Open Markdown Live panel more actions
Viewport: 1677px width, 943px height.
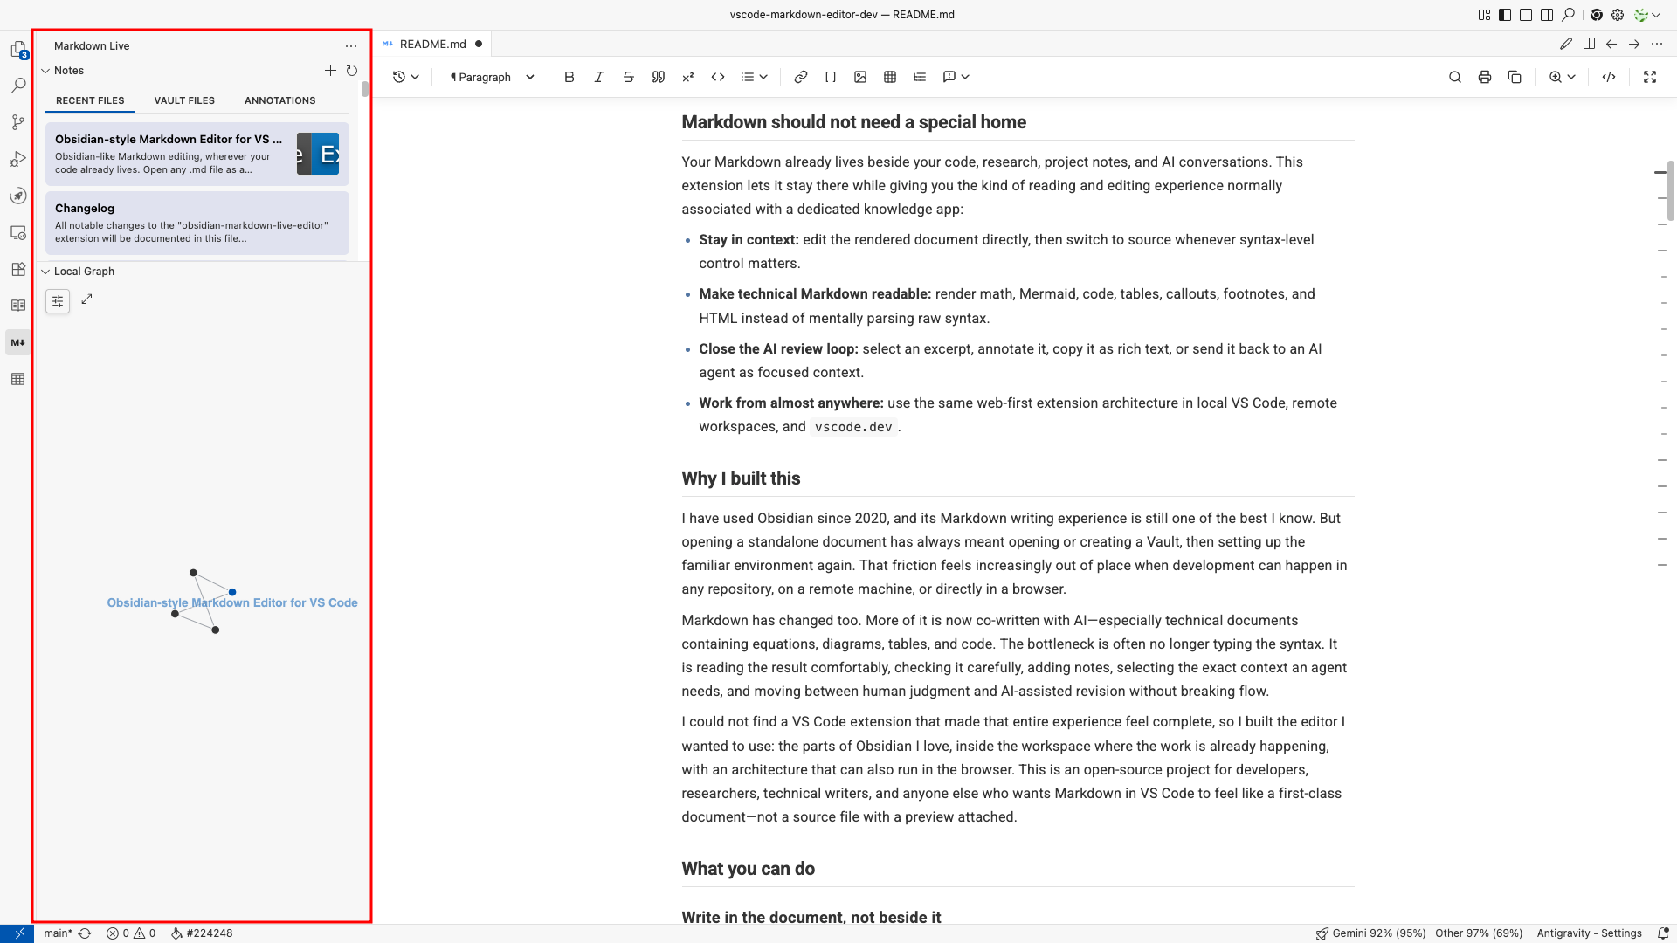pos(351,46)
